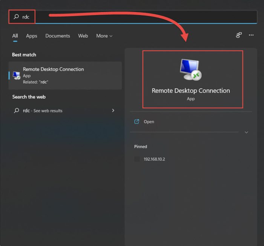Screen dimensions: 264x246
Task: Expand web results arrow for rdc
Action: coord(113,111)
